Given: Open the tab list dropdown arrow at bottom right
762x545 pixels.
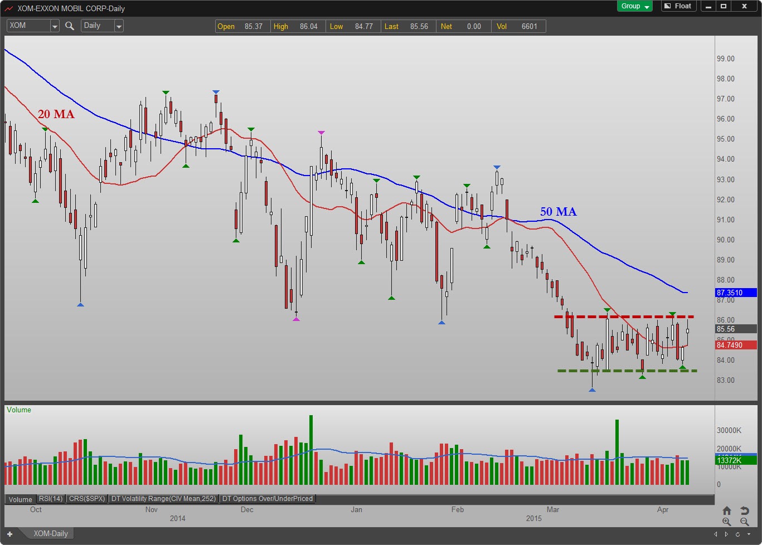Looking at the screenshot, I should [x=749, y=534].
